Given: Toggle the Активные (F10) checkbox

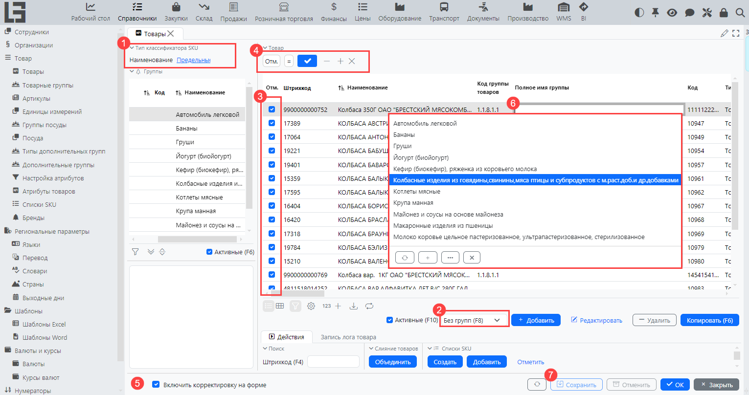Looking at the screenshot, I should click(390, 320).
